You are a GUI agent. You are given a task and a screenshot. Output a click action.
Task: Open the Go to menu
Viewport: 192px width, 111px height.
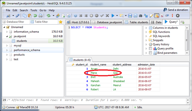point(43,10)
